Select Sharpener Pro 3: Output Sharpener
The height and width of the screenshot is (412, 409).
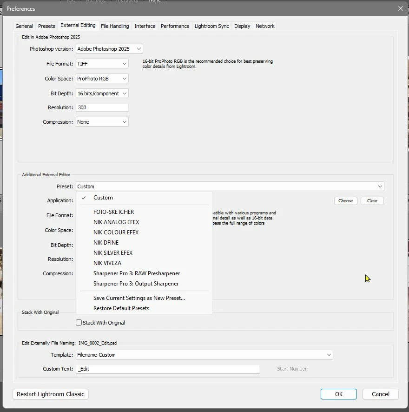click(144, 284)
